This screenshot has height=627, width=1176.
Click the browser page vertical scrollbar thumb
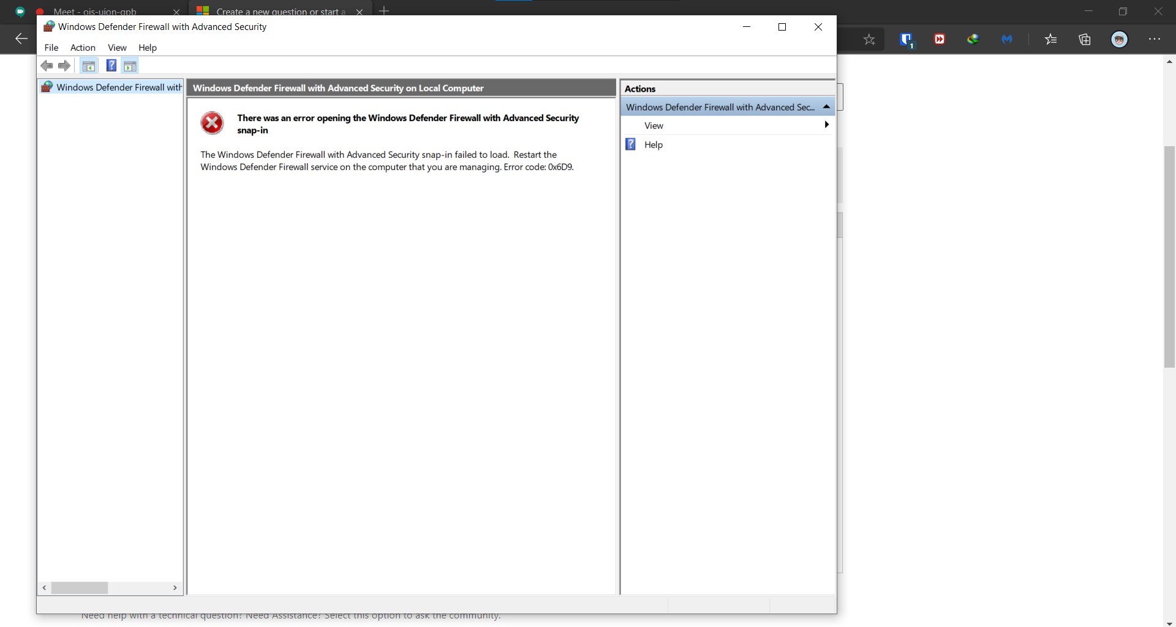[1170, 257]
